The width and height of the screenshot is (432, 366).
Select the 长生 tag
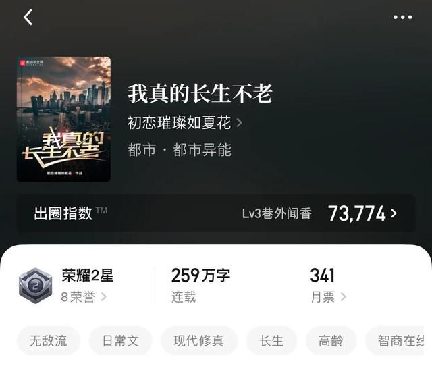271,340
